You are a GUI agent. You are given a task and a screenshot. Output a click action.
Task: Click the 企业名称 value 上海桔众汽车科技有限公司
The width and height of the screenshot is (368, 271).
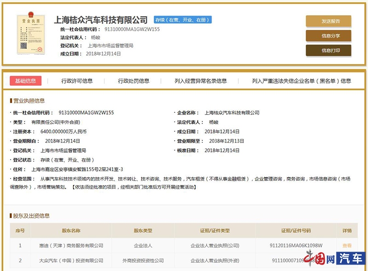232,113
